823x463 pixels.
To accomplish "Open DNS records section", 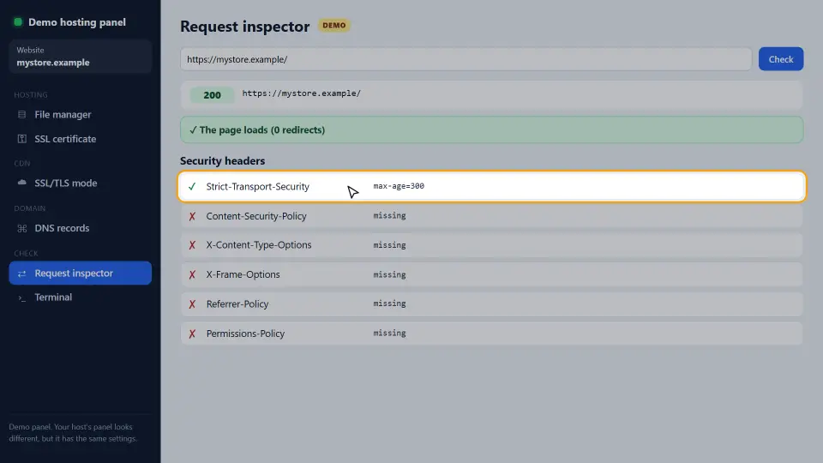I will tap(81, 228).
